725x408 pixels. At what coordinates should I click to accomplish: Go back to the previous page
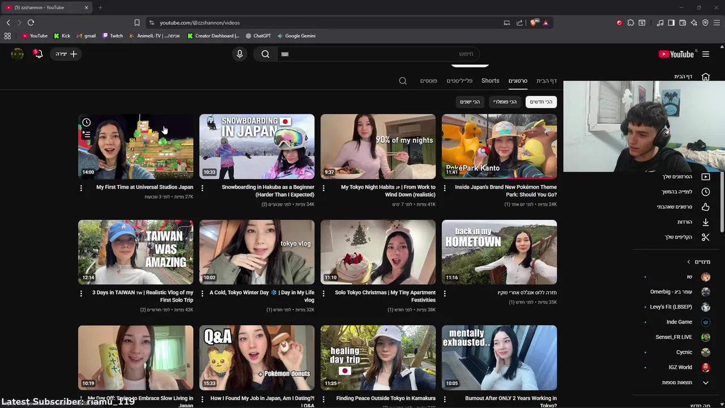coord(8,23)
